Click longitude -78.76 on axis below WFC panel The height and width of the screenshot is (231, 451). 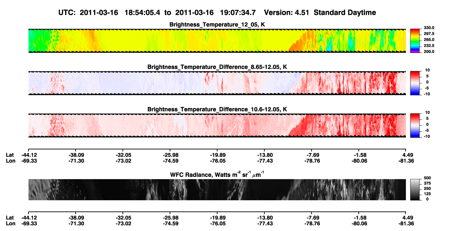pyautogui.click(x=312, y=223)
